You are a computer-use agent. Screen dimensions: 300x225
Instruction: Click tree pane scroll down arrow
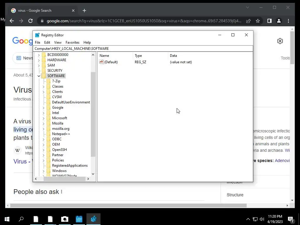[x=93, y=174]
